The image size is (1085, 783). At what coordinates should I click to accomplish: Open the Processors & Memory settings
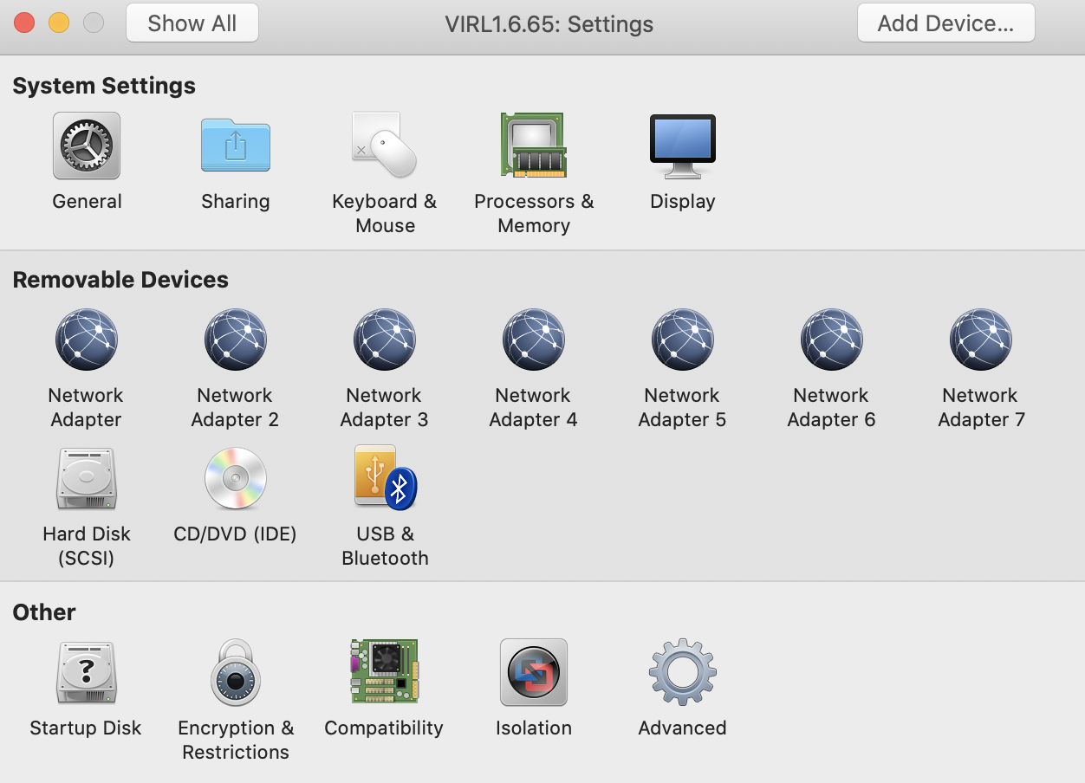(x=533, y=145)
